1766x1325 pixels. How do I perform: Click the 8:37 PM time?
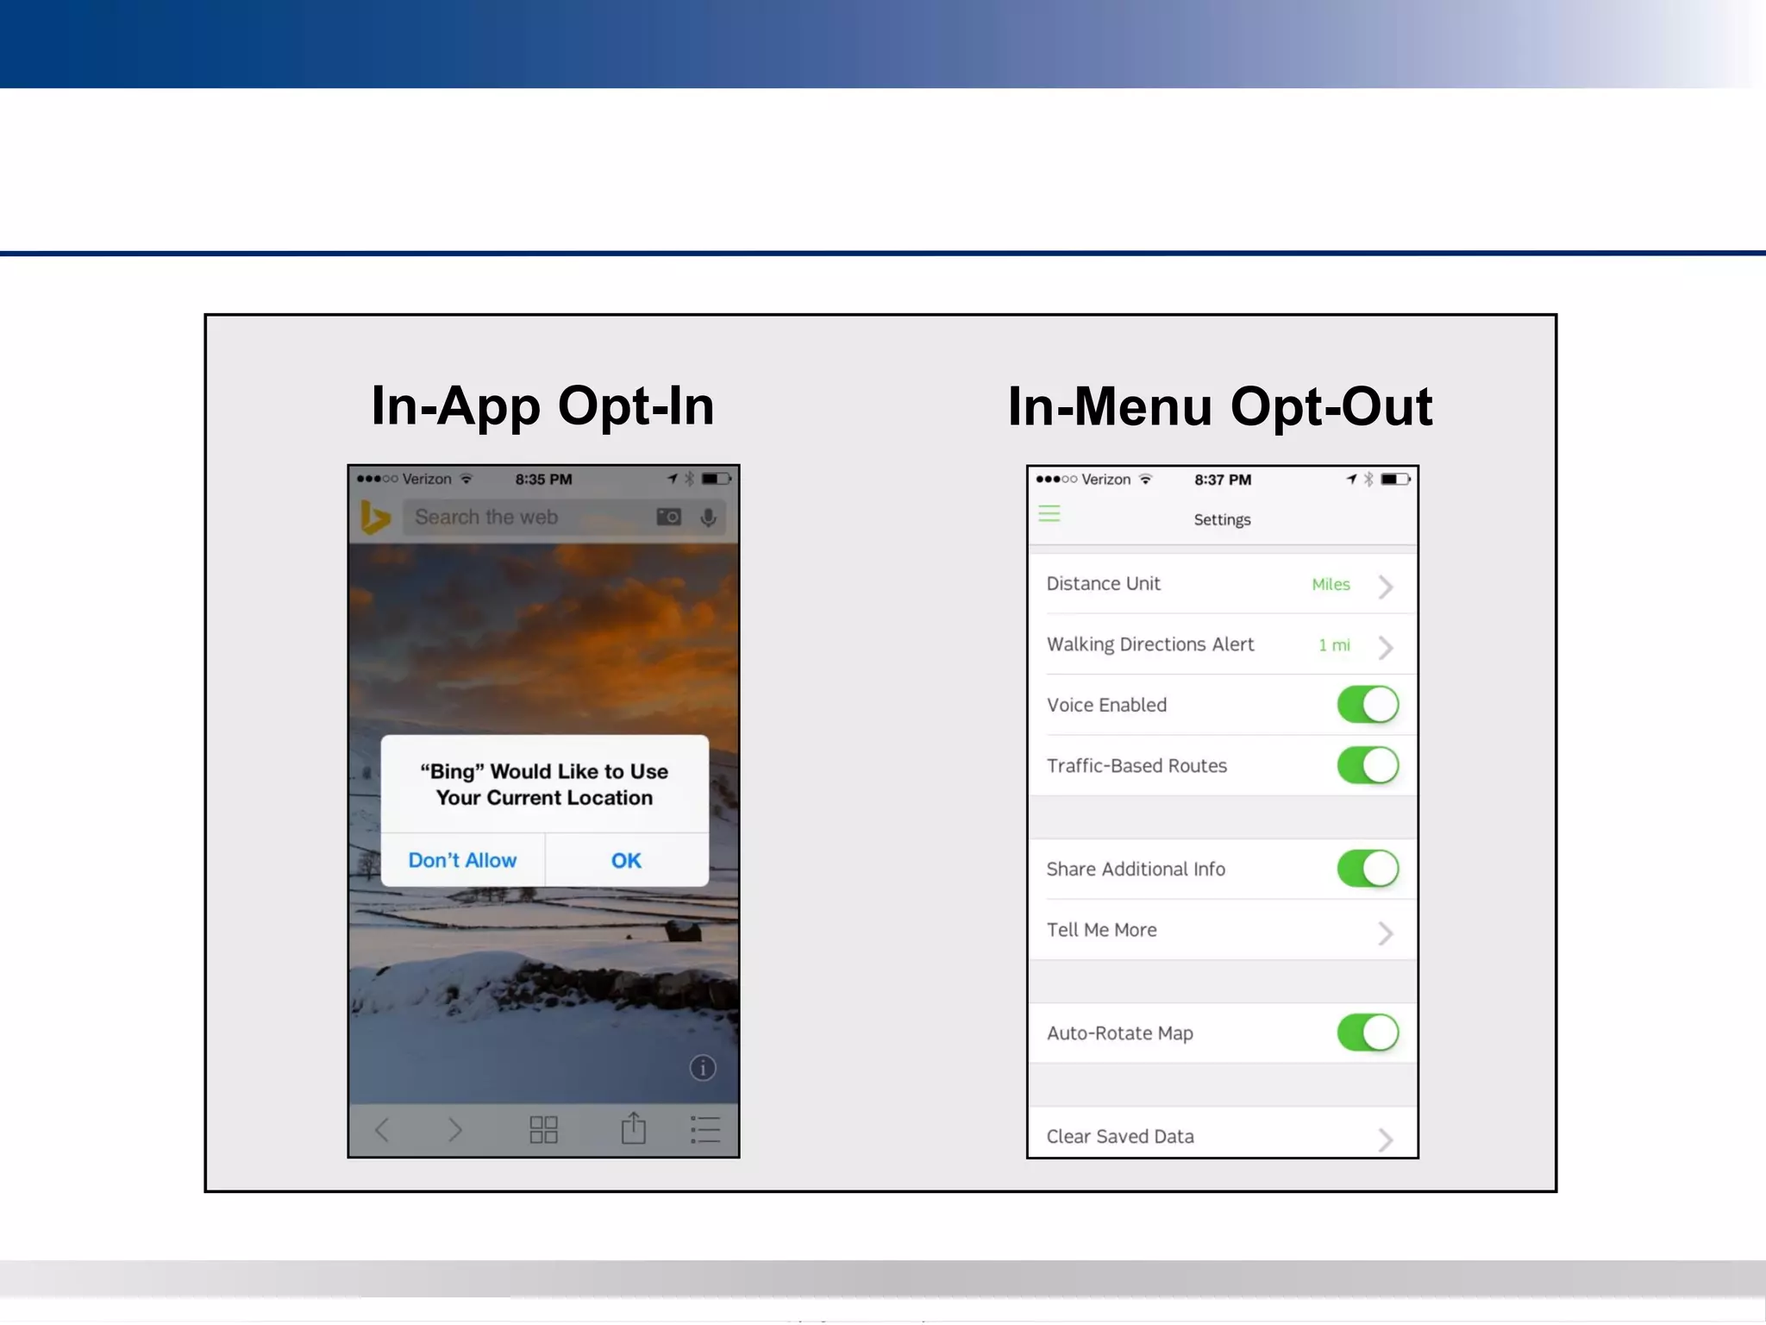click(x=1223, y=480)
